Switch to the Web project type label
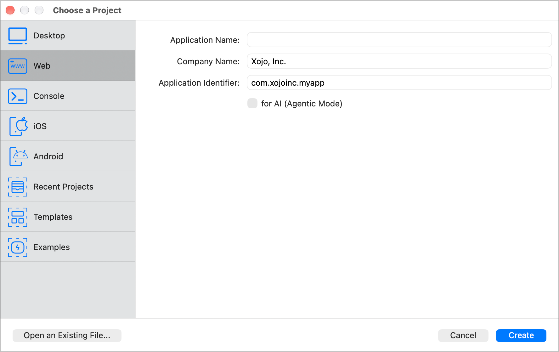559x352 pixels. pos(42,66)
